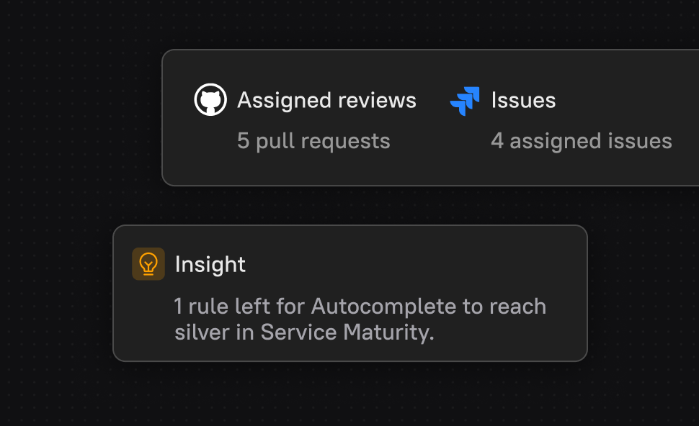Click the Insight card title

[210, 264]
